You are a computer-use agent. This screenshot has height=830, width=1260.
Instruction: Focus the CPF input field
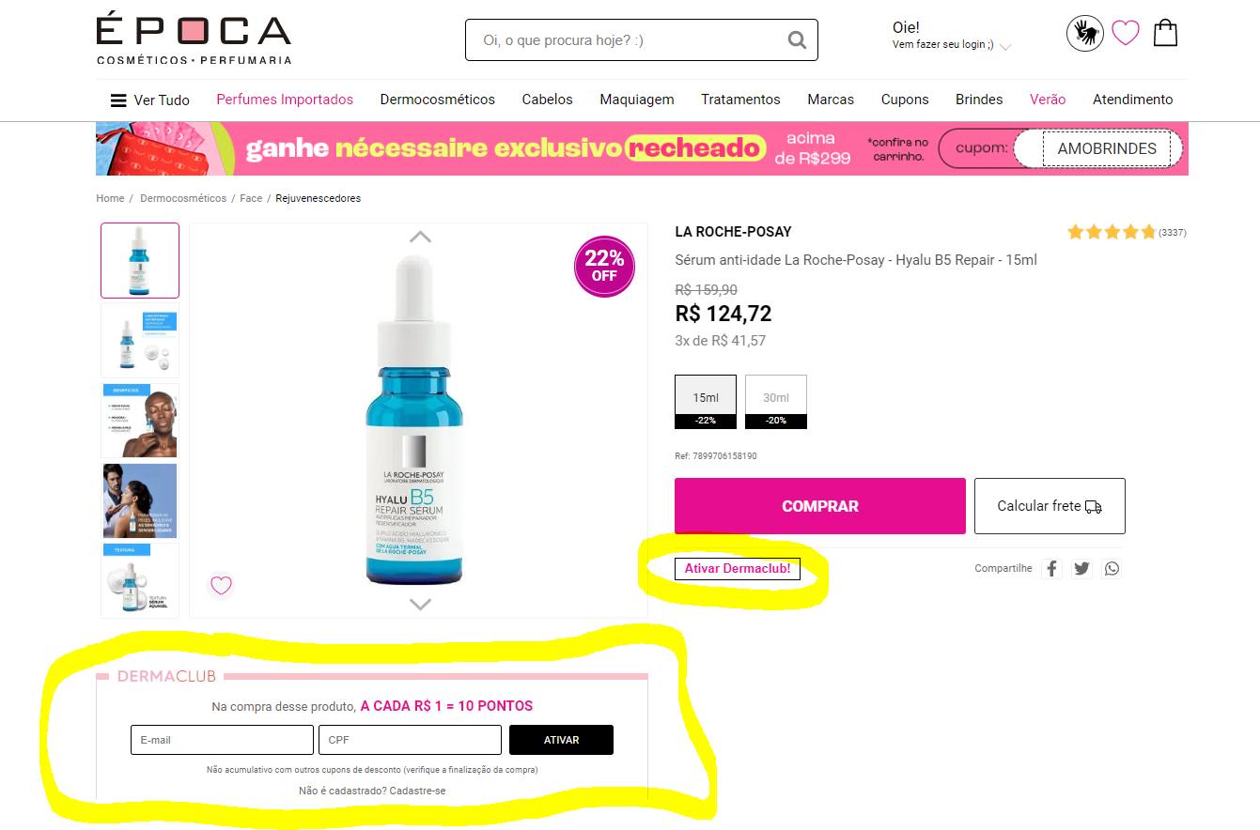pyautogui.click(x=411, y=740)
